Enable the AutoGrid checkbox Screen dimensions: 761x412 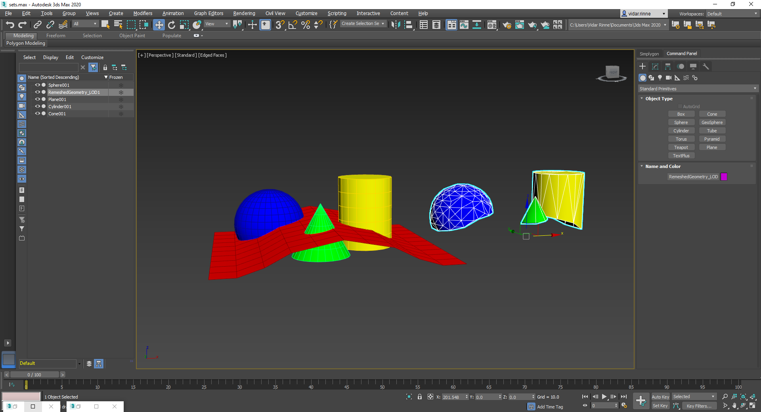pyautogui.click(x=680, y=106)
